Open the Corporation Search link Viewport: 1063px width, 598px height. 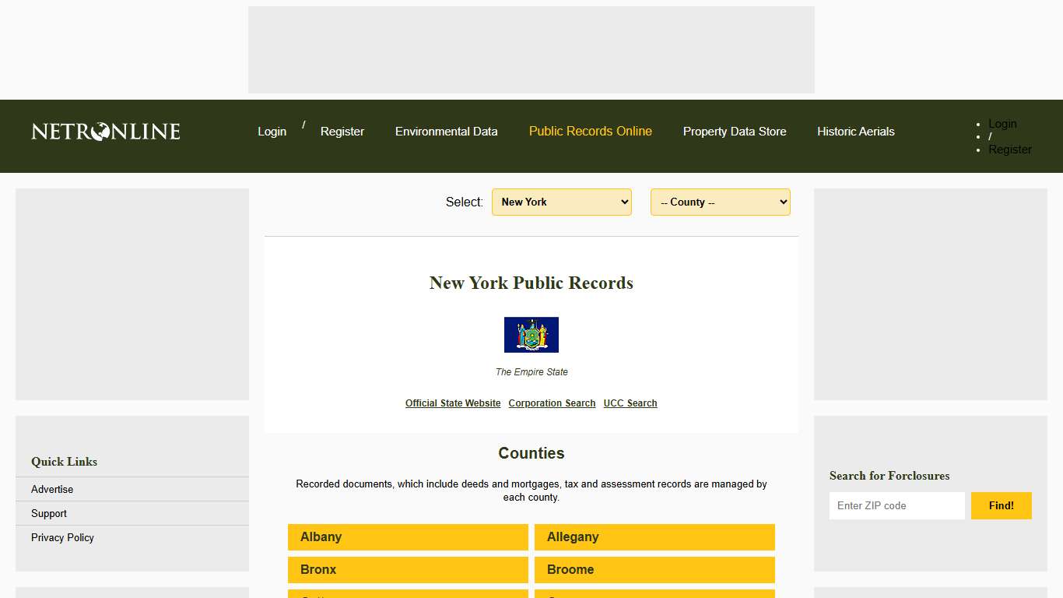pyautogui.click(x=552, y=403)
